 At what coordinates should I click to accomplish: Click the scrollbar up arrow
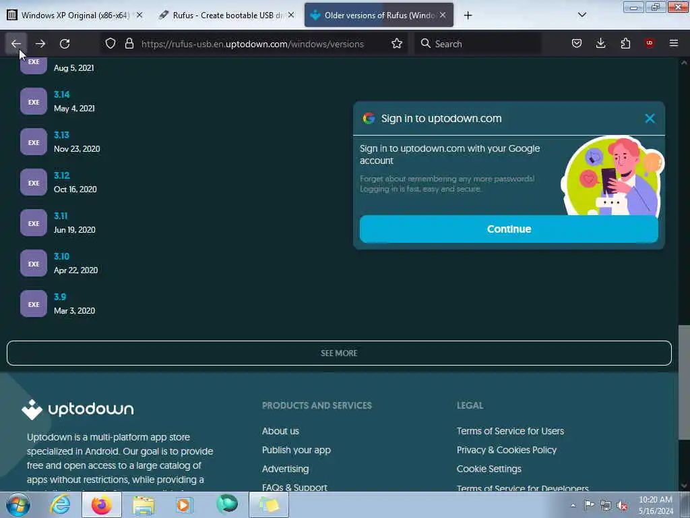coord(684,63)
